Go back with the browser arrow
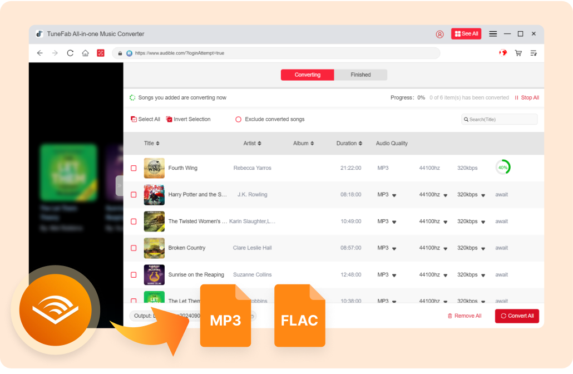 40,53
